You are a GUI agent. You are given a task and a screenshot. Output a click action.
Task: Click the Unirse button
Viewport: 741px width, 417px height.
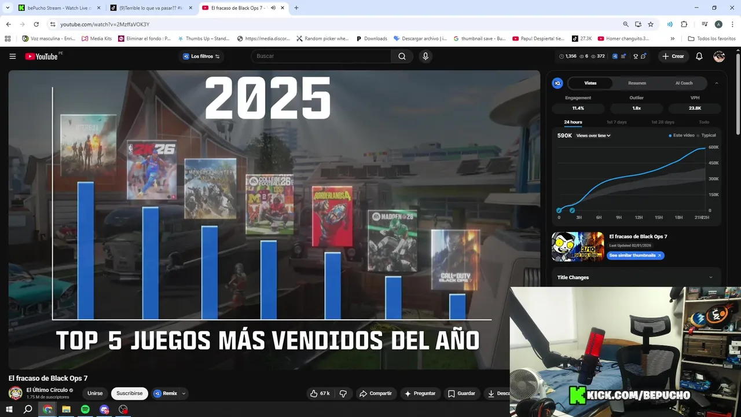coord(95,393)
